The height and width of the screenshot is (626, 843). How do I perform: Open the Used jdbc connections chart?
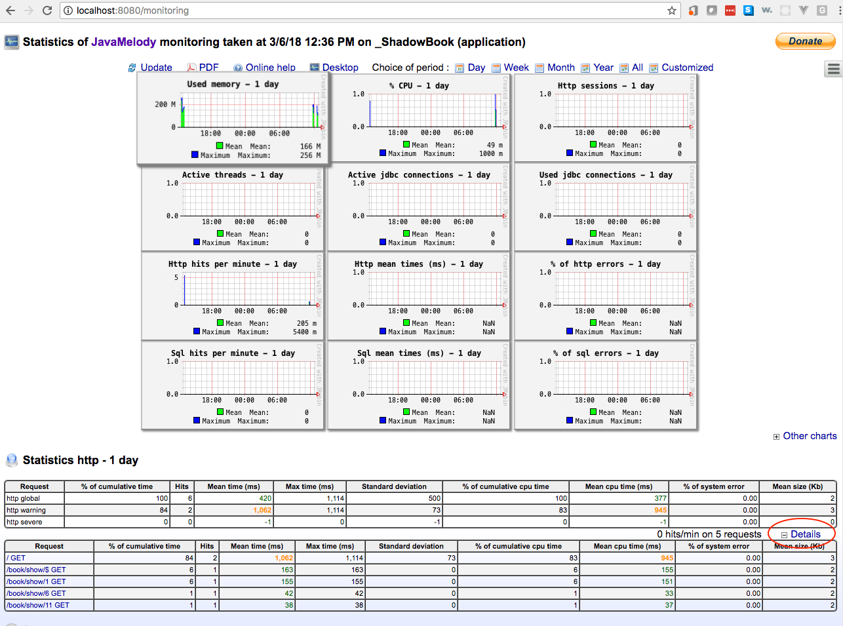click(x=606, y=208)
